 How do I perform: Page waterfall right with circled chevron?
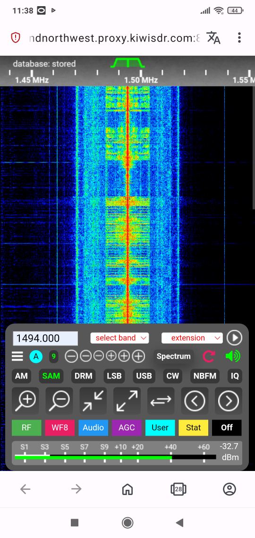(x=229, y=401)
